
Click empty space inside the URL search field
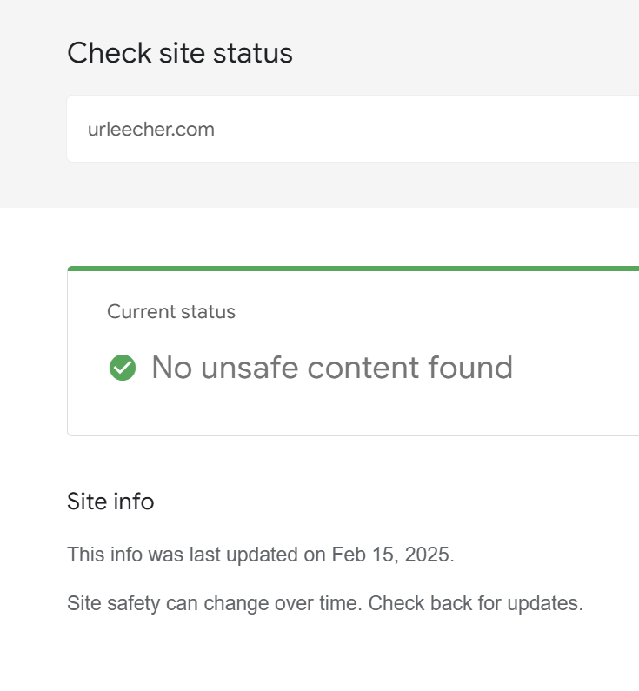coord(435,130)
